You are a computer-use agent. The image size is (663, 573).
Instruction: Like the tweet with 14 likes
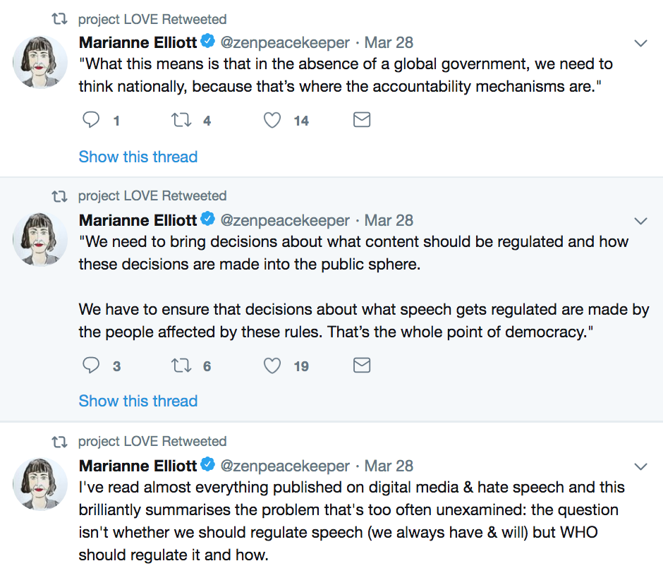[272, 120]
